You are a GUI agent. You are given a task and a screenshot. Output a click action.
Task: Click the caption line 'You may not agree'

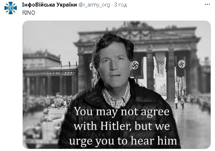coord(122,112)
